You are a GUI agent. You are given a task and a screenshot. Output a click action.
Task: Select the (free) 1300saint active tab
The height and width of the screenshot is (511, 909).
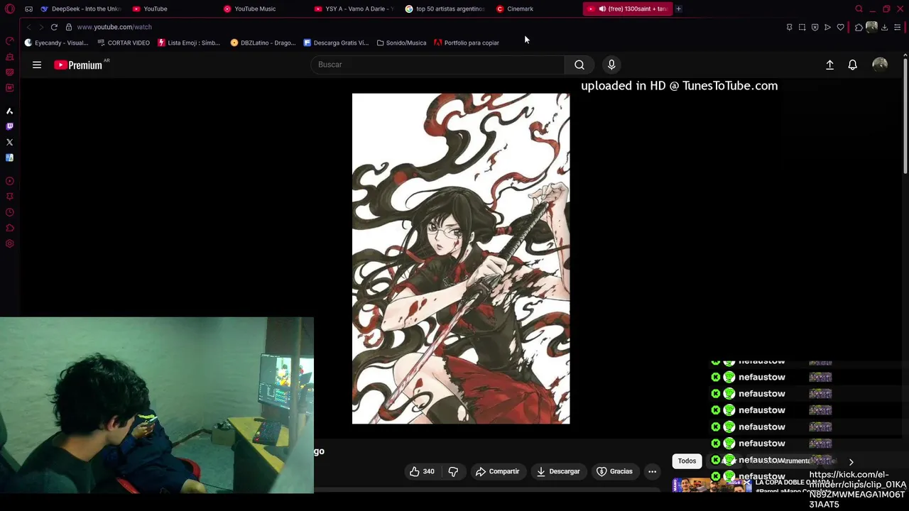[628, 9]
